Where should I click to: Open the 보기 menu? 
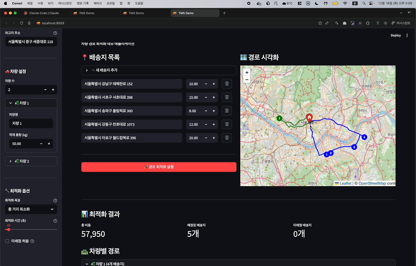point(50,3)
